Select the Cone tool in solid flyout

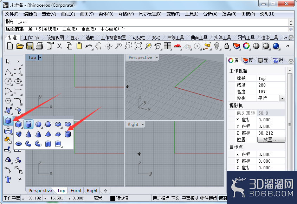[x=28, y=134]
